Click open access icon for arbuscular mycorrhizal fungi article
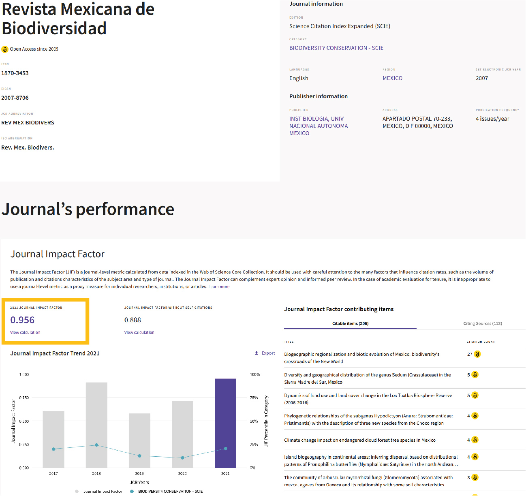This screenshot has width=526, height=496. [x=475, y=478]
